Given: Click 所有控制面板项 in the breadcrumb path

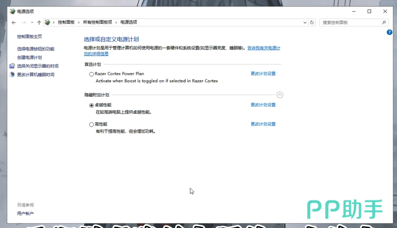Looking at the screenshot, I should (97, 22).
